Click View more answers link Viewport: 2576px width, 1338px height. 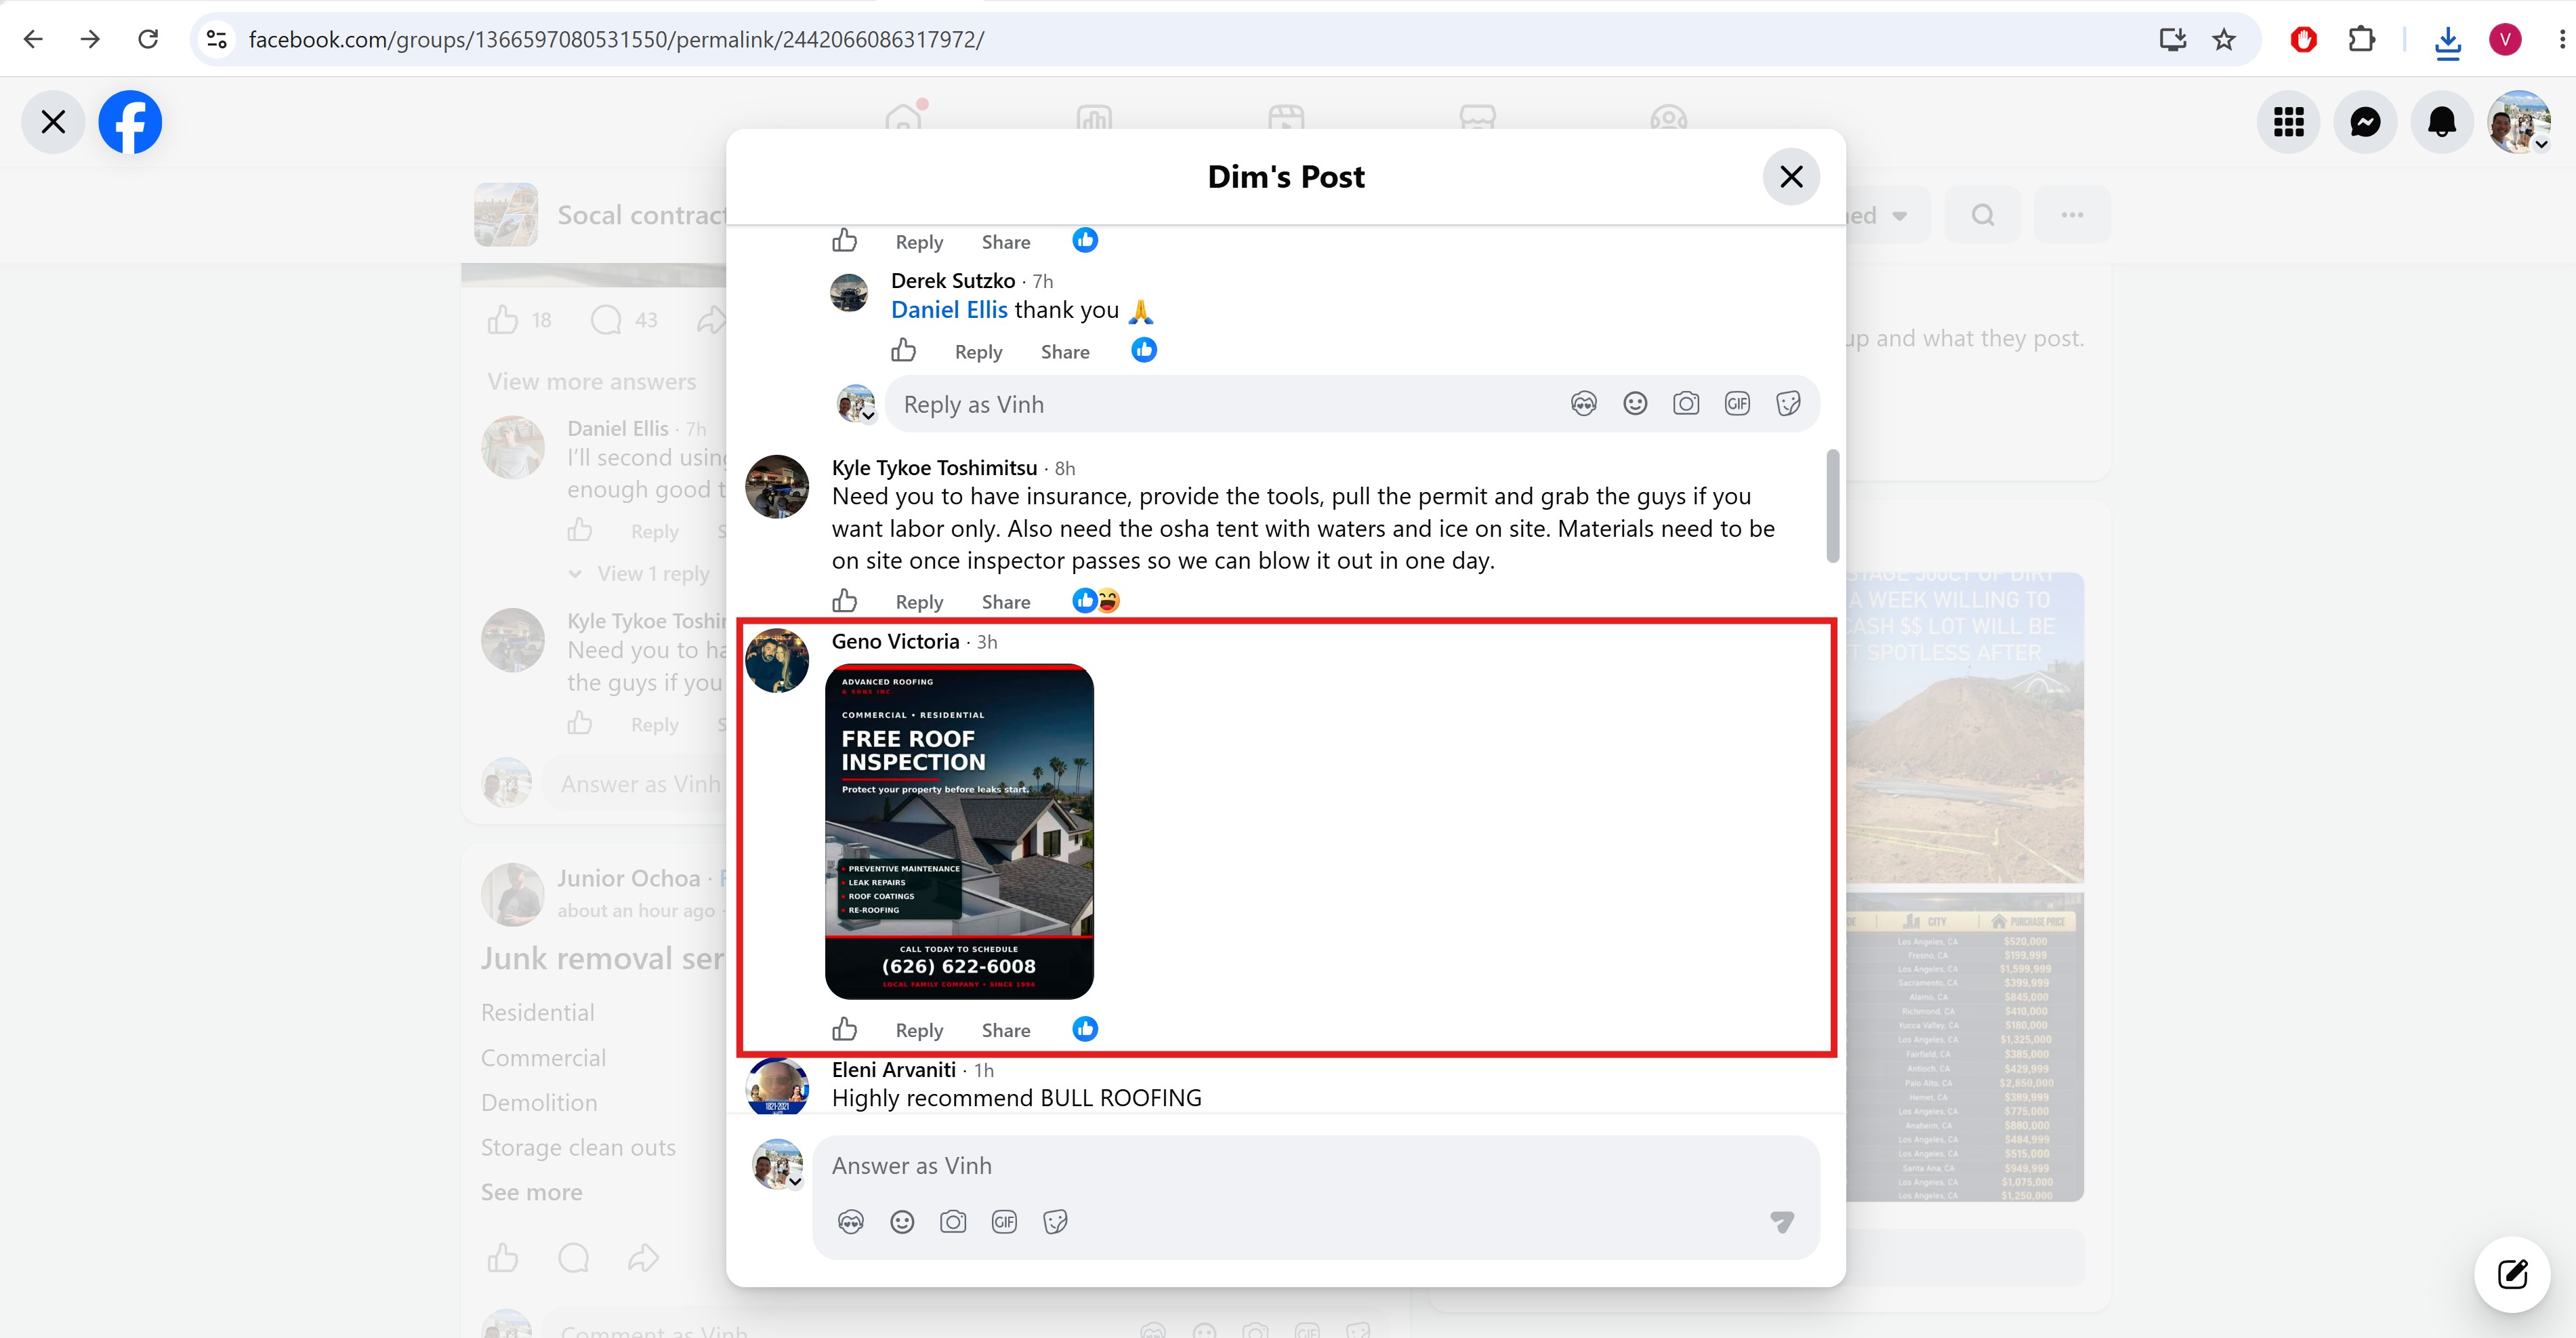coord(592,382)
